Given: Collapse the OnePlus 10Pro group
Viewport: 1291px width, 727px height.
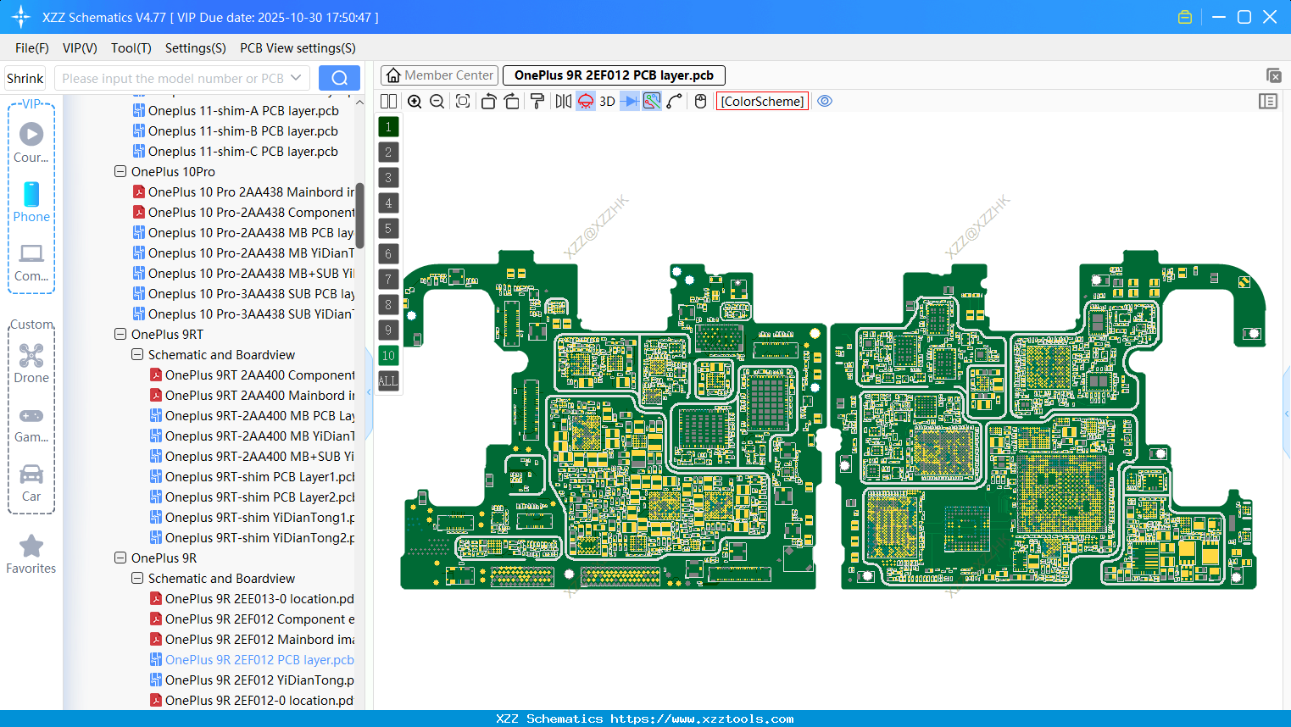Looking at the screenshot, I should [120, 171].
